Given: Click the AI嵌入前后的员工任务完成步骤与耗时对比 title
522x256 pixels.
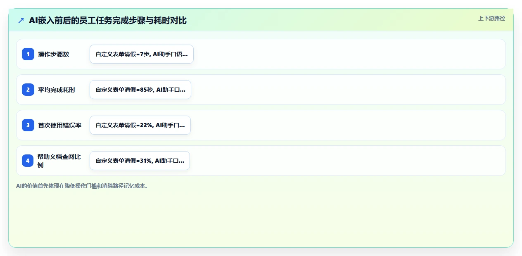Looking at the screenshot, I should [108, 20].
